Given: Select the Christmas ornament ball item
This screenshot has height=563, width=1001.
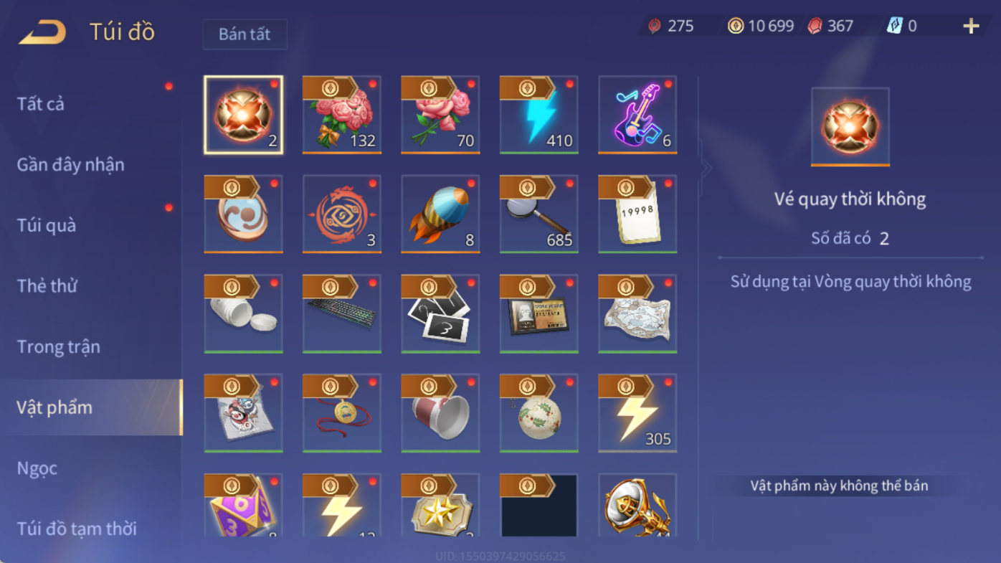Looking at the screenshot, I should 539,413.
